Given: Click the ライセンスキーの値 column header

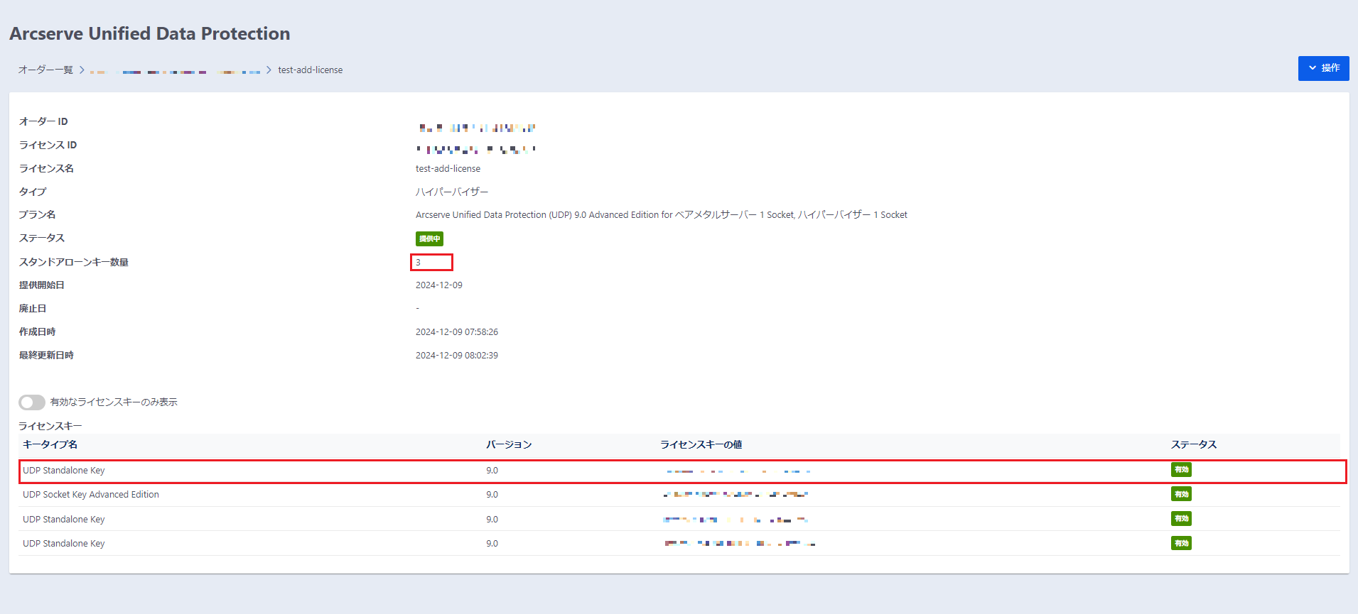Looking at the screenshot, I should coord(701,444).
